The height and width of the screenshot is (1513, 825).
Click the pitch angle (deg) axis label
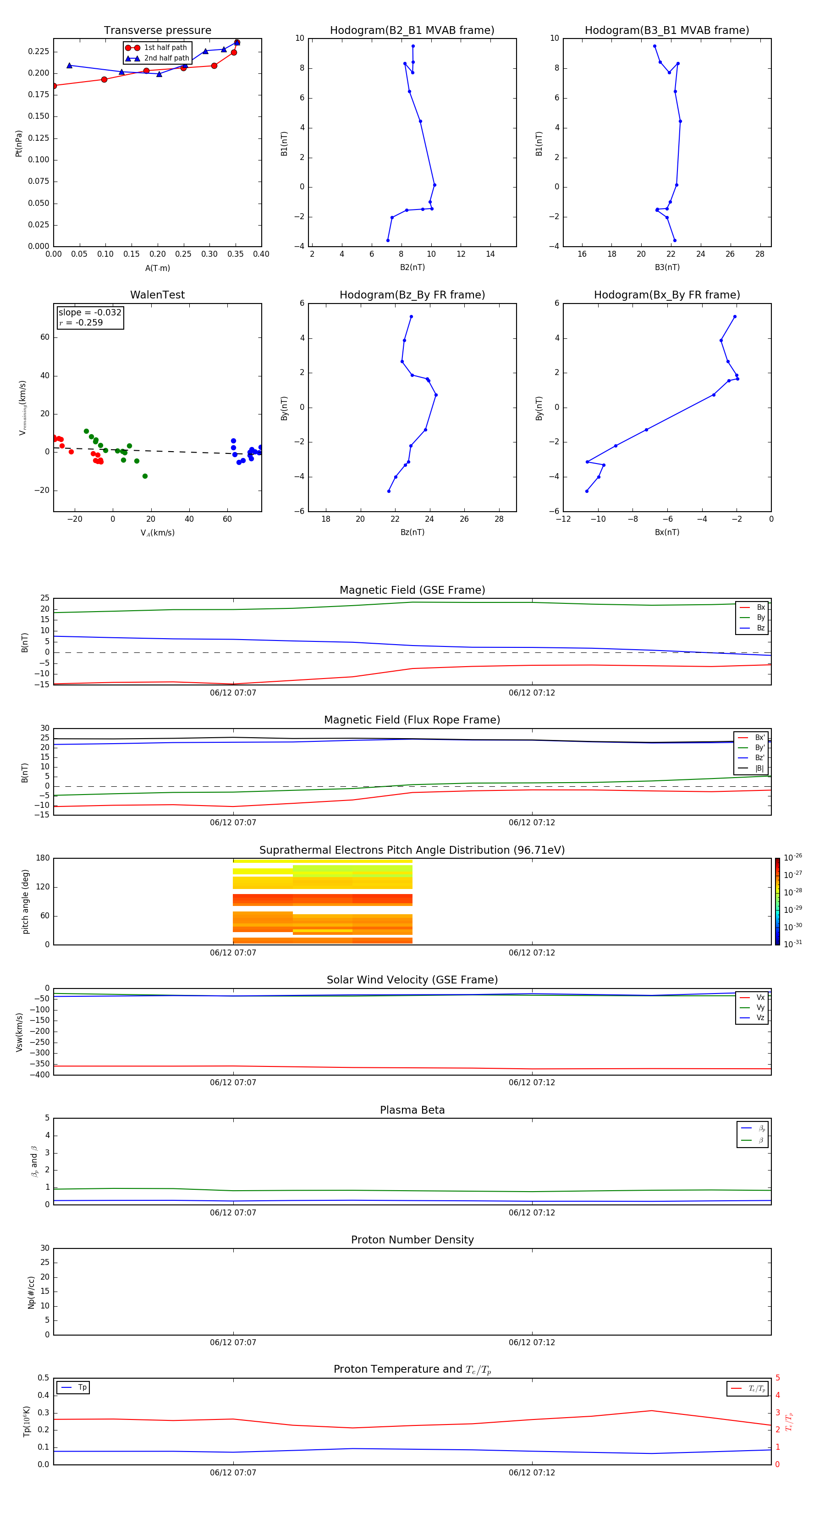tap(25, 901)
